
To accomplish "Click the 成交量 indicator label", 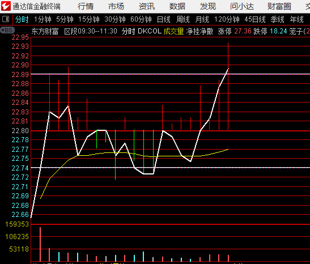I will click(x=174, y=31).
